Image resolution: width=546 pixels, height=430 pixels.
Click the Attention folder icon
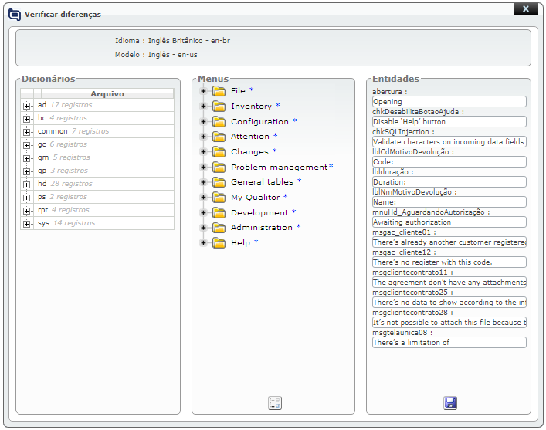[x=219, y=137]
